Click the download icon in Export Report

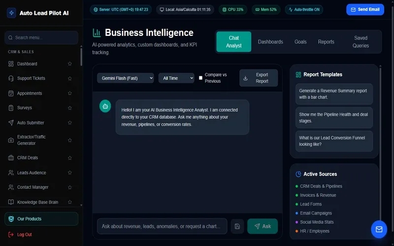(x=245, y=78)
